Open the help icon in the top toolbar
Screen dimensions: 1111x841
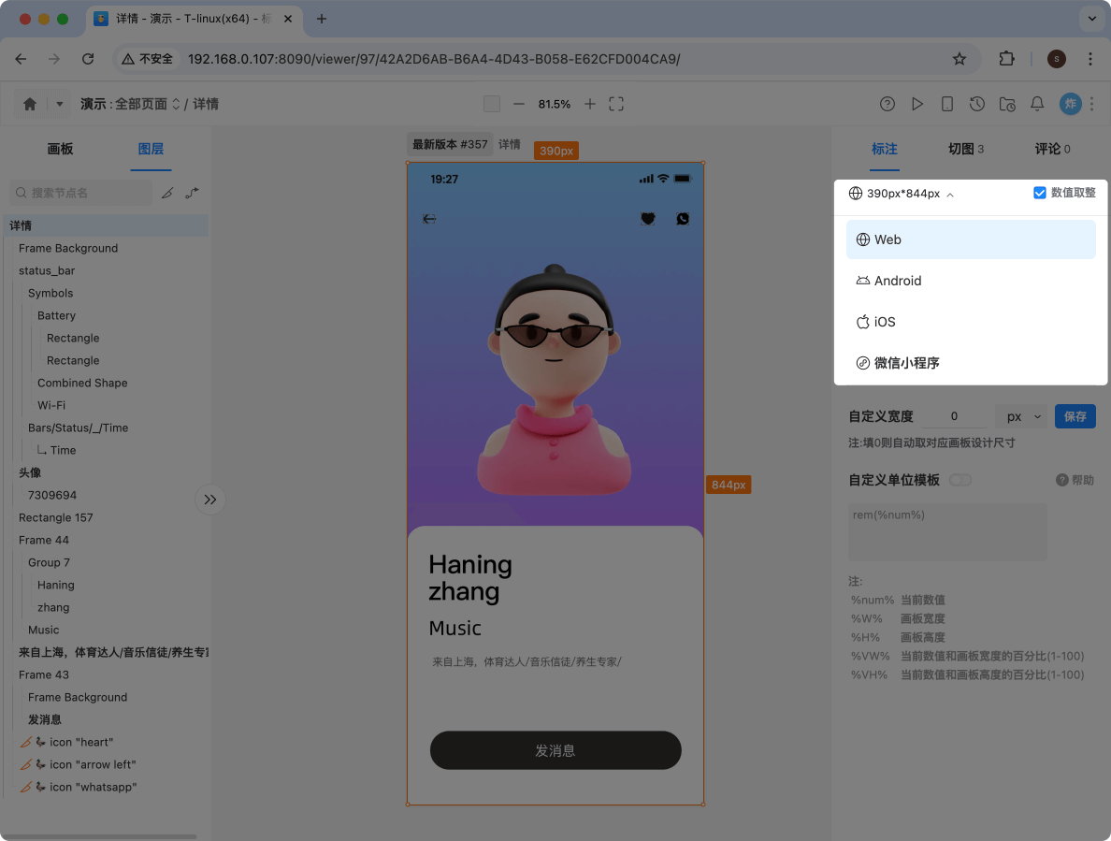[x=887, y=104]
